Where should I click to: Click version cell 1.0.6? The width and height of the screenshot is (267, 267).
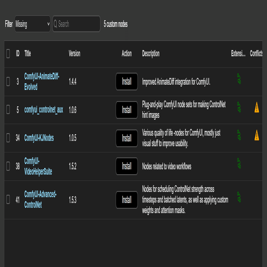point(73,110)
